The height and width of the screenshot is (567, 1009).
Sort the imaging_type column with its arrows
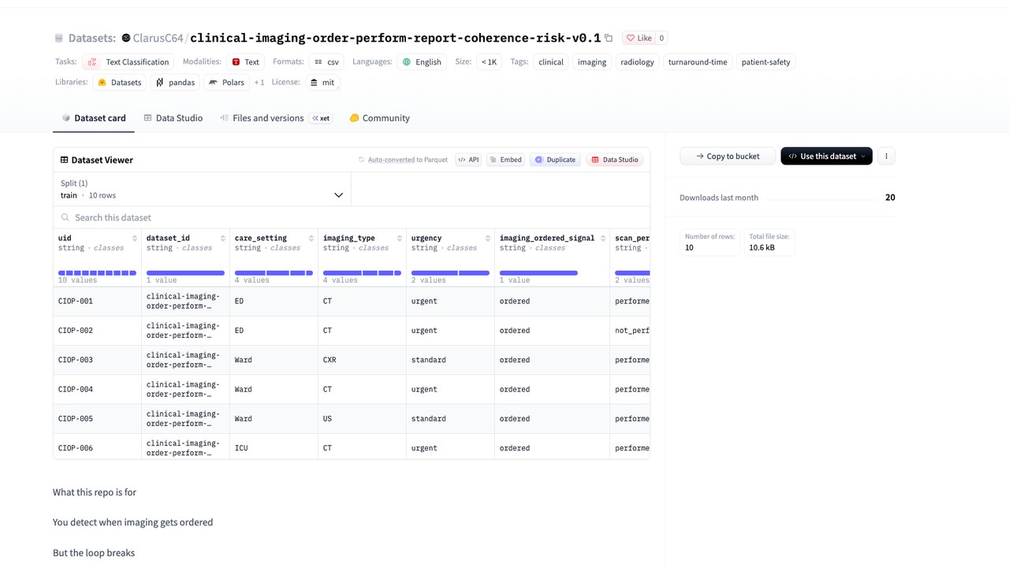click(x=400, y=238)
